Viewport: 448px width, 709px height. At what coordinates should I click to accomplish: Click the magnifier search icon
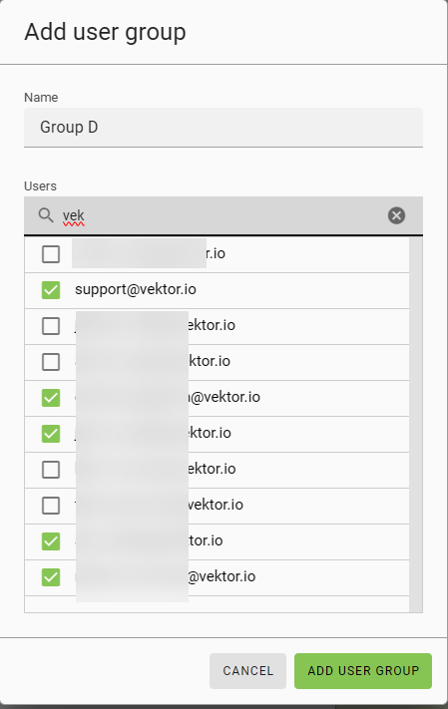pos(46,215)
